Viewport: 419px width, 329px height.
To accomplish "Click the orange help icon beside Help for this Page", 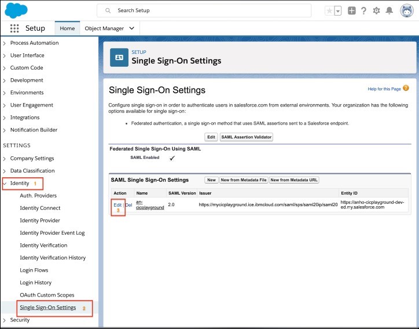I will (x=406, y=88).
